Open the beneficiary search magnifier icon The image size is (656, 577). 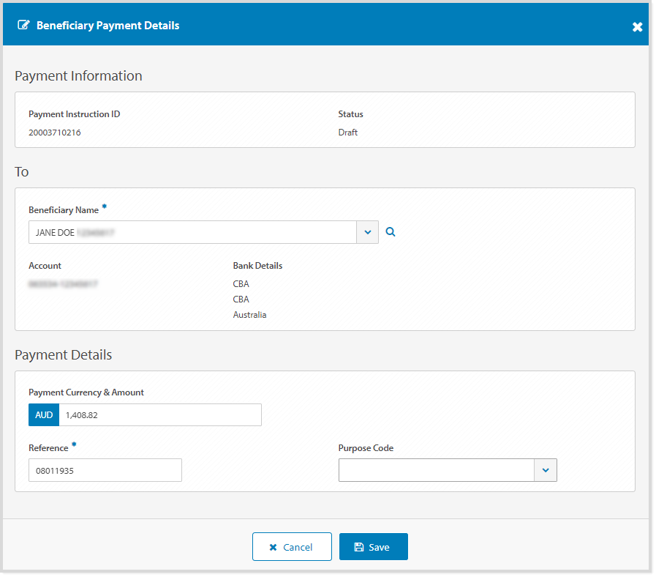tap(391, 231)
